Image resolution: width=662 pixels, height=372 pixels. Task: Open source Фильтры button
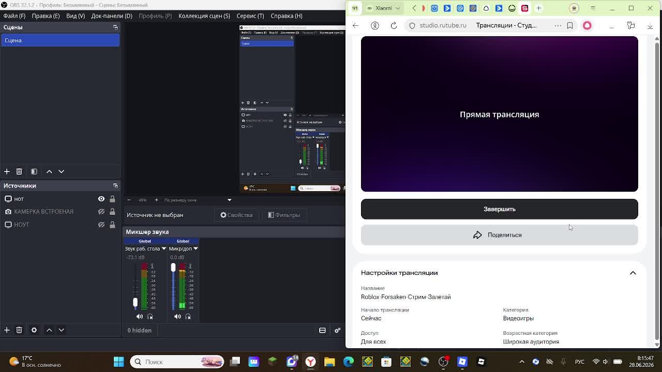tap(283, 215)
